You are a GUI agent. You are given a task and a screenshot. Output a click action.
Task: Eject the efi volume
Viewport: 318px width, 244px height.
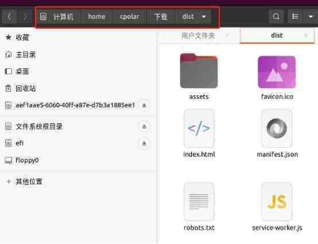144,144
